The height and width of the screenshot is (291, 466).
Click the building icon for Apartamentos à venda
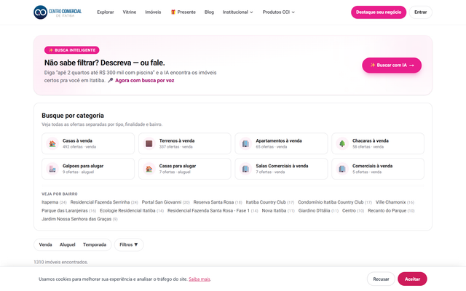[x=245, y=144]
